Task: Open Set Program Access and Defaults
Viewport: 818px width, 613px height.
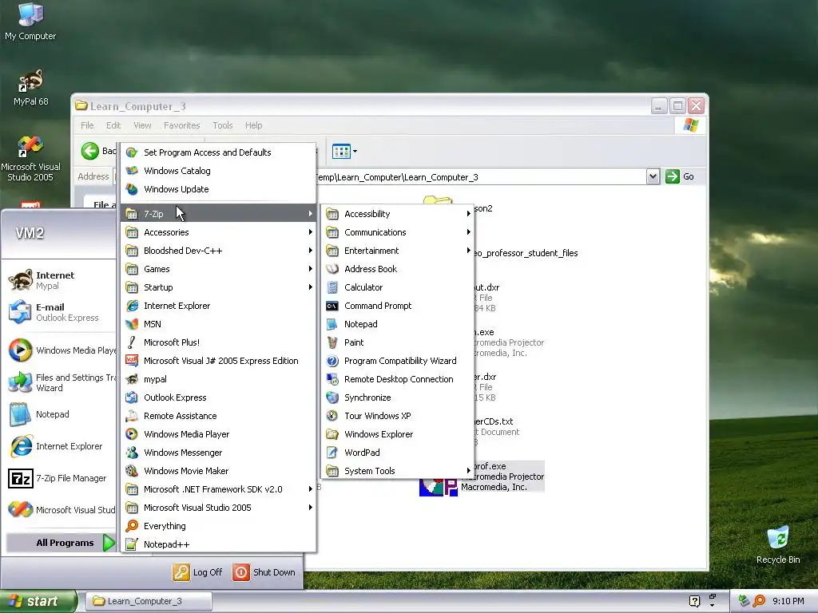Action: click(219, 152)
